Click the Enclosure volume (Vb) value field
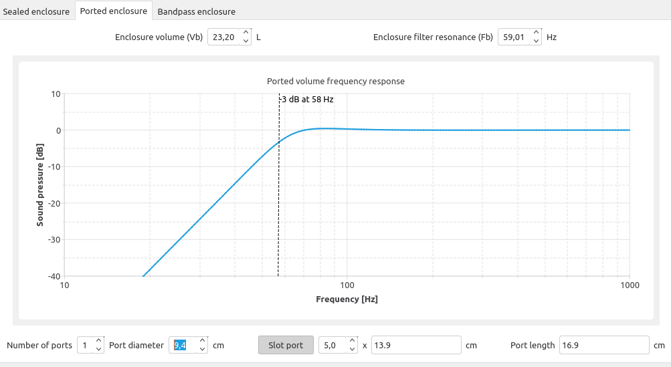The image size is (671, 367). (224, 37)
